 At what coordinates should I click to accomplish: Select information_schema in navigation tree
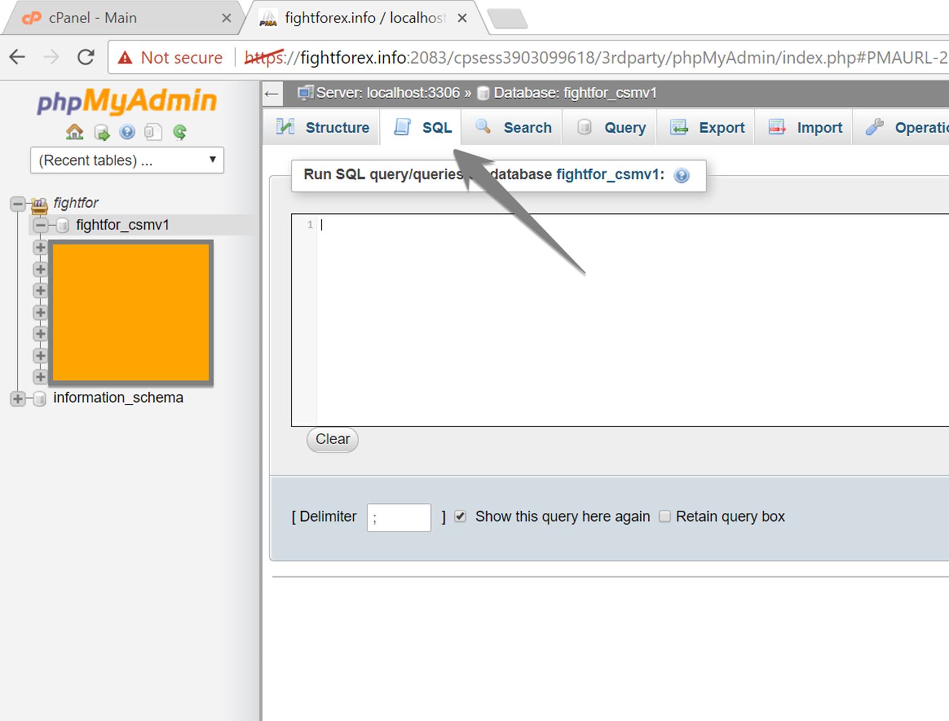118,398
